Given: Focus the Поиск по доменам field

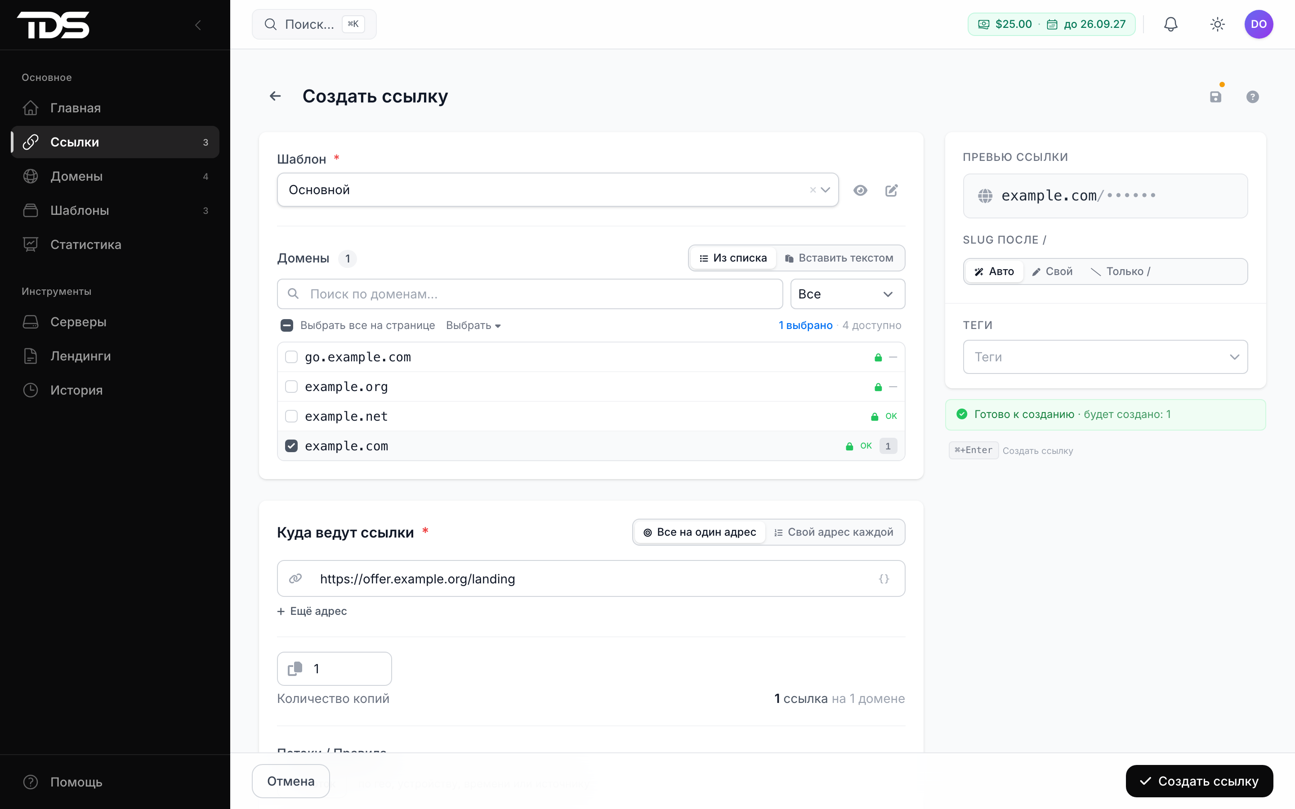Looking at the screenshot, I should 530,294.
